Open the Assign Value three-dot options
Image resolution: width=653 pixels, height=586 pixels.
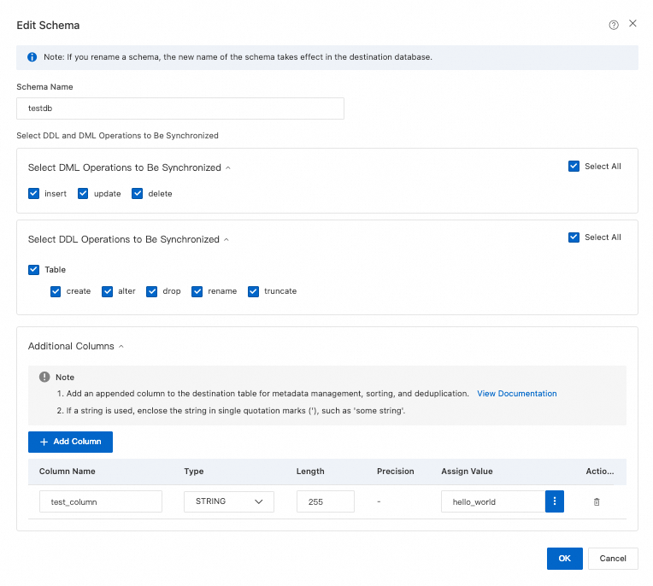pos(555,501)
